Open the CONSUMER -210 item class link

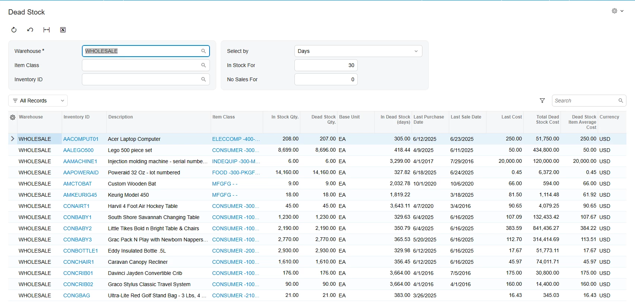point(236,295)
